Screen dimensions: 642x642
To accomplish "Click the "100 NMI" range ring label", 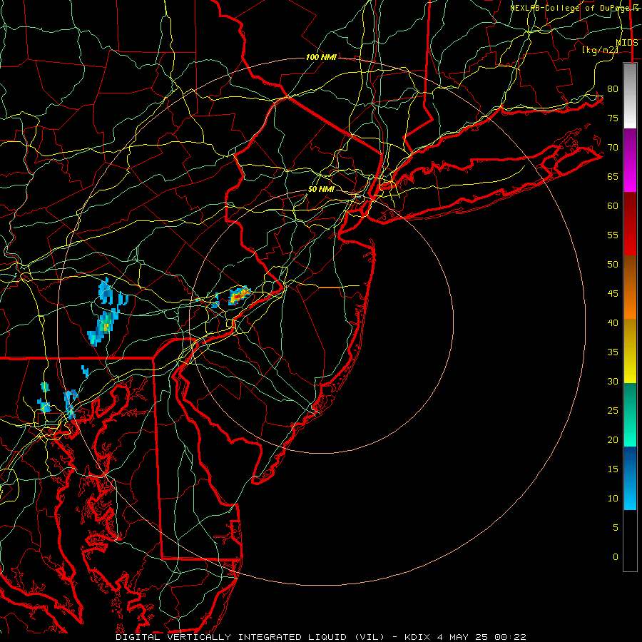I will [x=321, y=57].
